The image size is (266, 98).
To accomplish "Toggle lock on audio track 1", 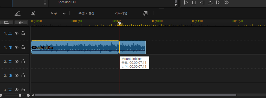I will coord(23,47).
